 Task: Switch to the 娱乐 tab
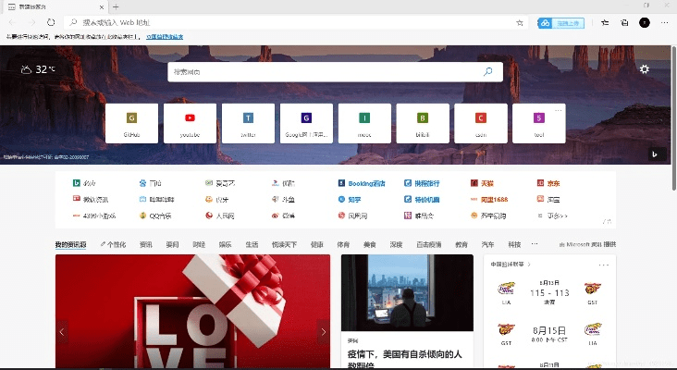click(226, 244)
